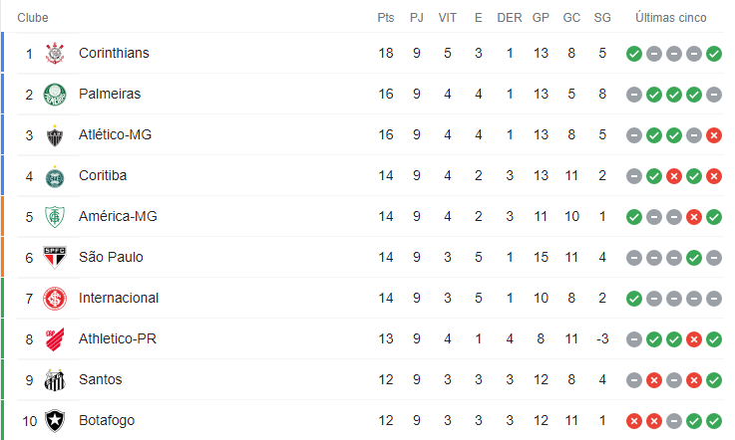
Task: Click the América-MG club crest
Action: [55, 217]
